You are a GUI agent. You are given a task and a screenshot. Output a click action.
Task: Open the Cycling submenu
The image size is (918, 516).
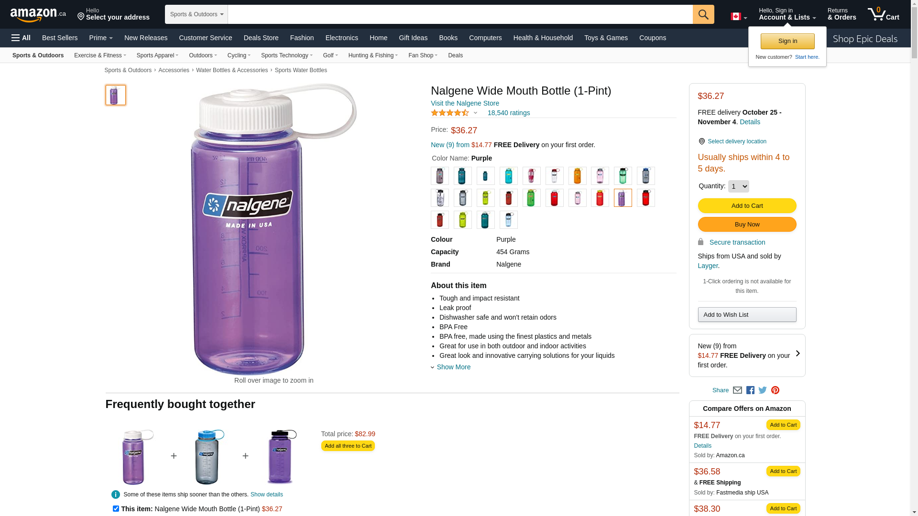pos(239,55)
